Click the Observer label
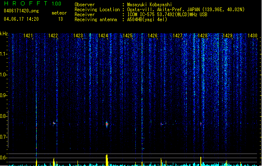This screenshot has height=166, width=262. 85,5
